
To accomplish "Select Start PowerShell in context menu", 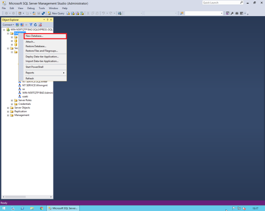I will click(x=45, y=67).
